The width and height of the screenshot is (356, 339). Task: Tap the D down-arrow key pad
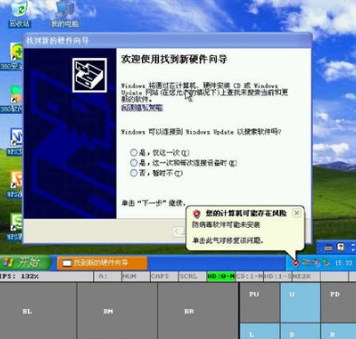coord(300,331)
